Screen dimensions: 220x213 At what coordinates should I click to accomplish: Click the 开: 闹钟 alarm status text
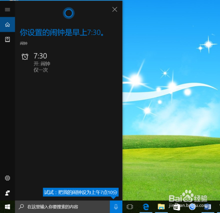(x=42, y=64)
